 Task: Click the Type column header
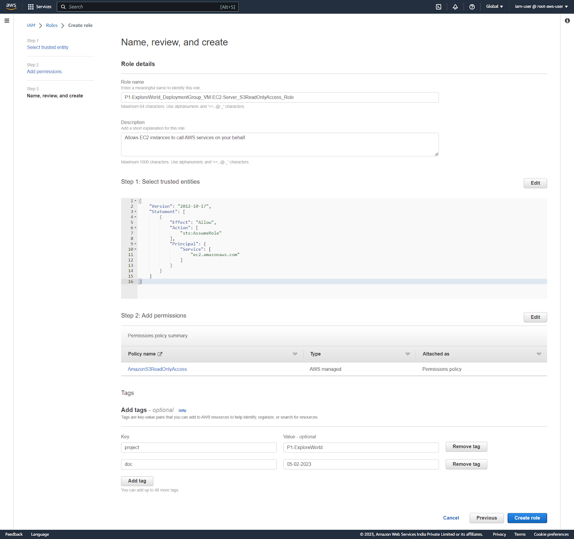click(315, 354)
